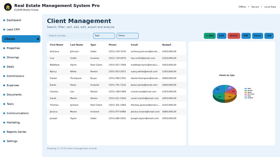Open Reports Center
This screenshot has height=157, width=280.
click(x=16, y=132)
